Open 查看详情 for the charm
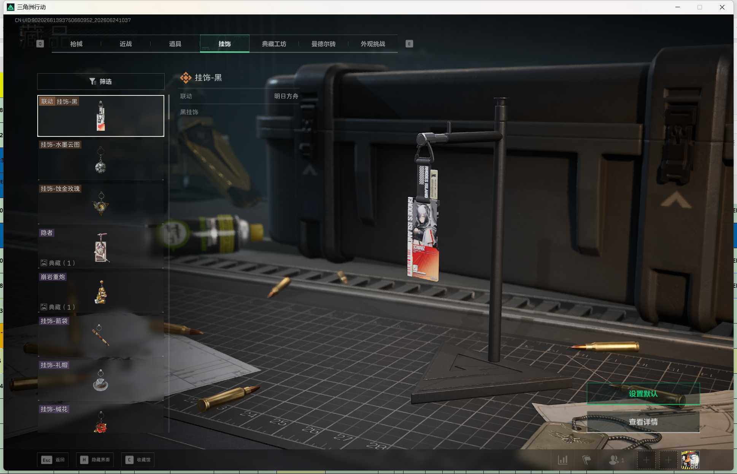 tap(643, 422)
